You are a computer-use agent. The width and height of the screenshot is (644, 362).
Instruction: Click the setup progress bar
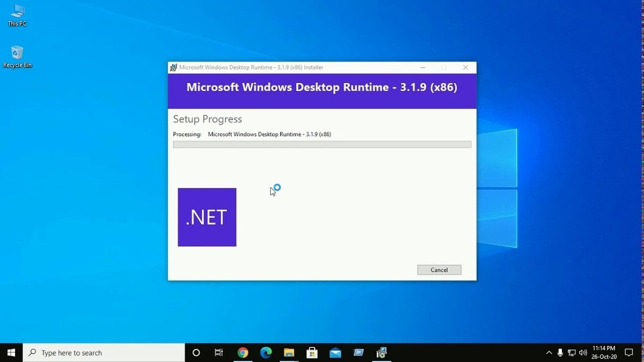322,144
